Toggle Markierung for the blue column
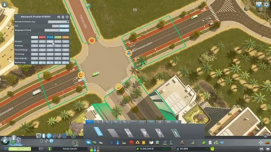The width and height of the screenshot is (271, 152). click(x=50, y=62)
